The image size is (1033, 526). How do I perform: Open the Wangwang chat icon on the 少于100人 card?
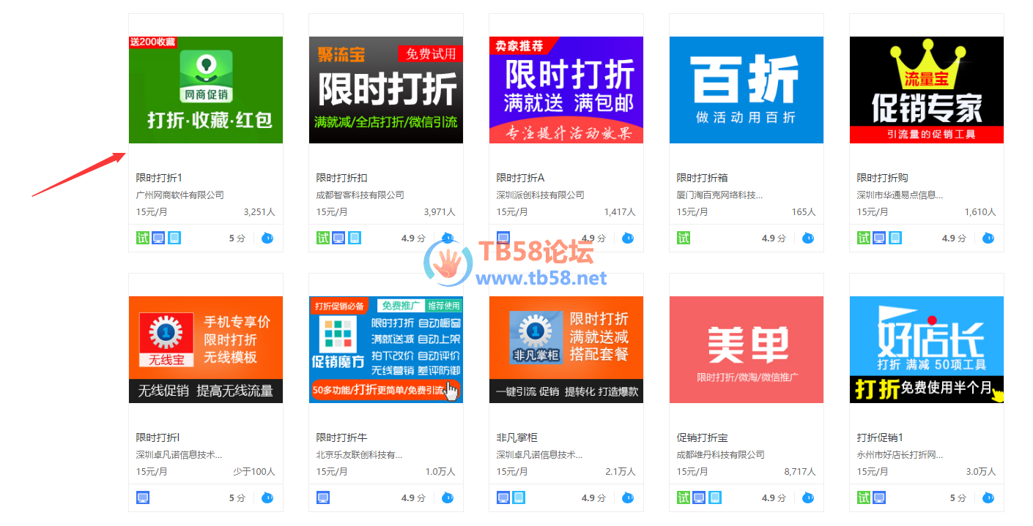pos(267,497)
